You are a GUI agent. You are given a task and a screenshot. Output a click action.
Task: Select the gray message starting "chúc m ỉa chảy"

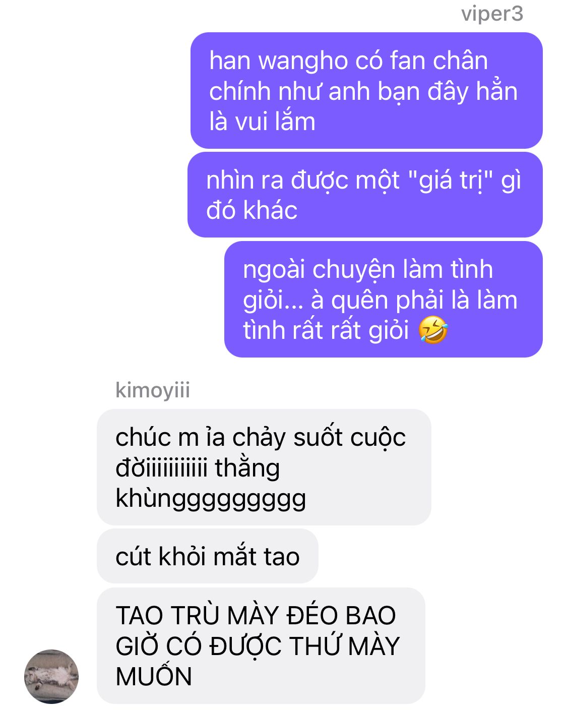point(264,467)
